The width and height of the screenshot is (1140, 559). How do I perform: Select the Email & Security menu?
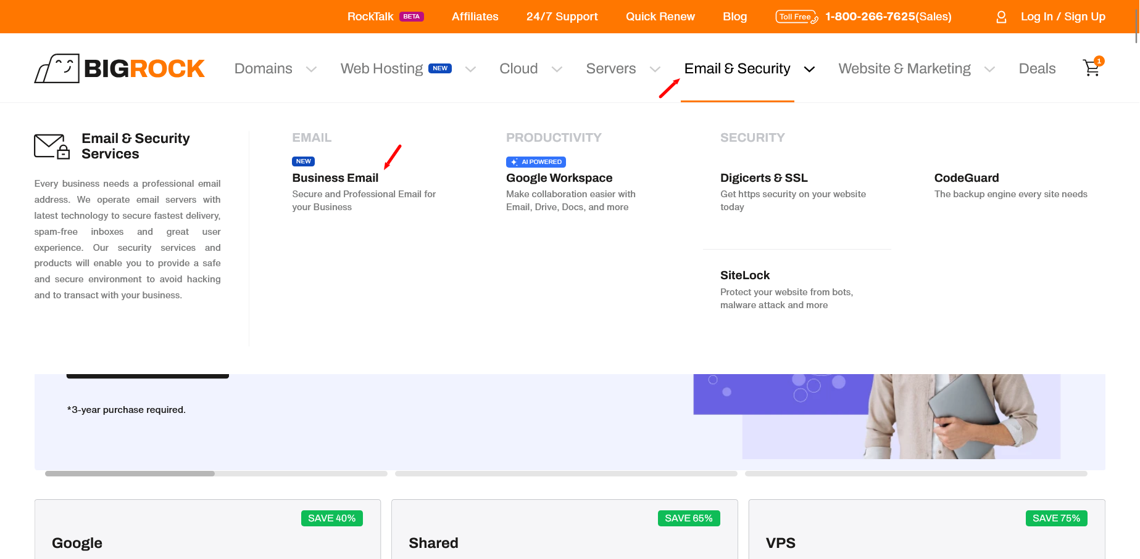coord(737,68)
